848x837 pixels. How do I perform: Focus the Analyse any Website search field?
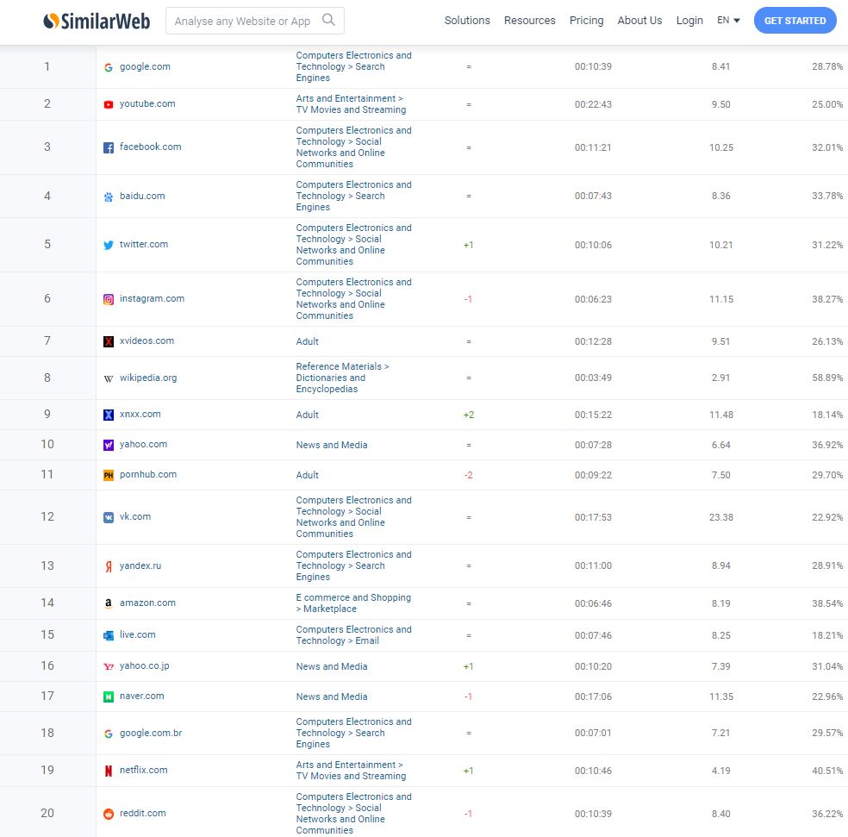pos(242,21)
